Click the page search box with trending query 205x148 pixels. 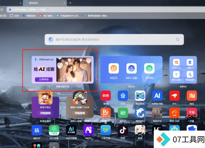pos(114,40)
